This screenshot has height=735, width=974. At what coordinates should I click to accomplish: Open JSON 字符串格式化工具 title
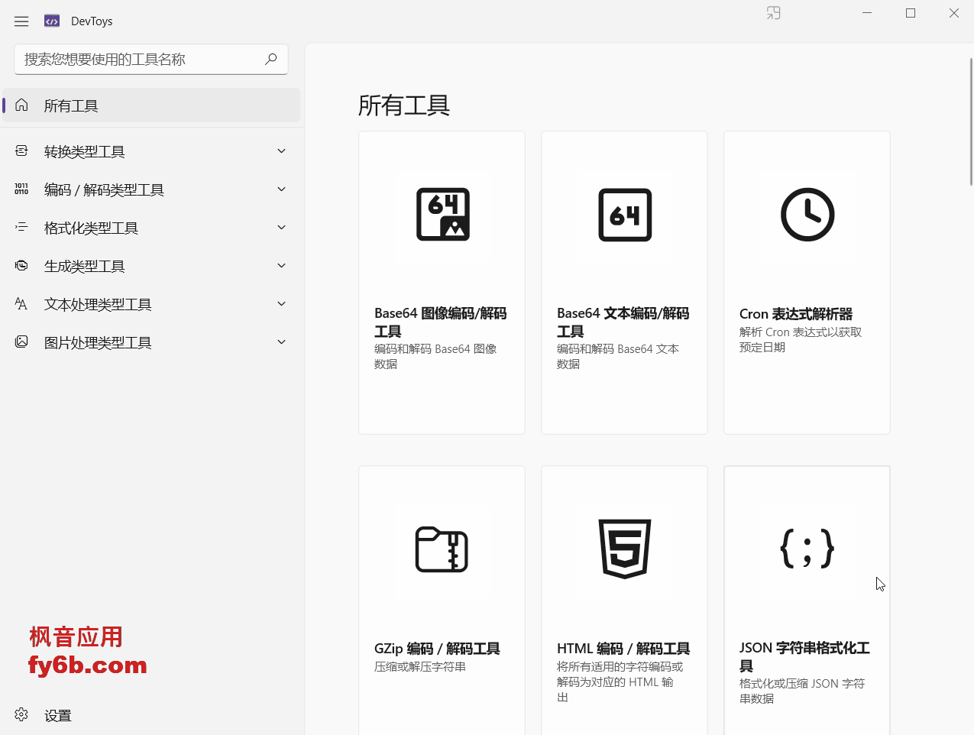804,656
